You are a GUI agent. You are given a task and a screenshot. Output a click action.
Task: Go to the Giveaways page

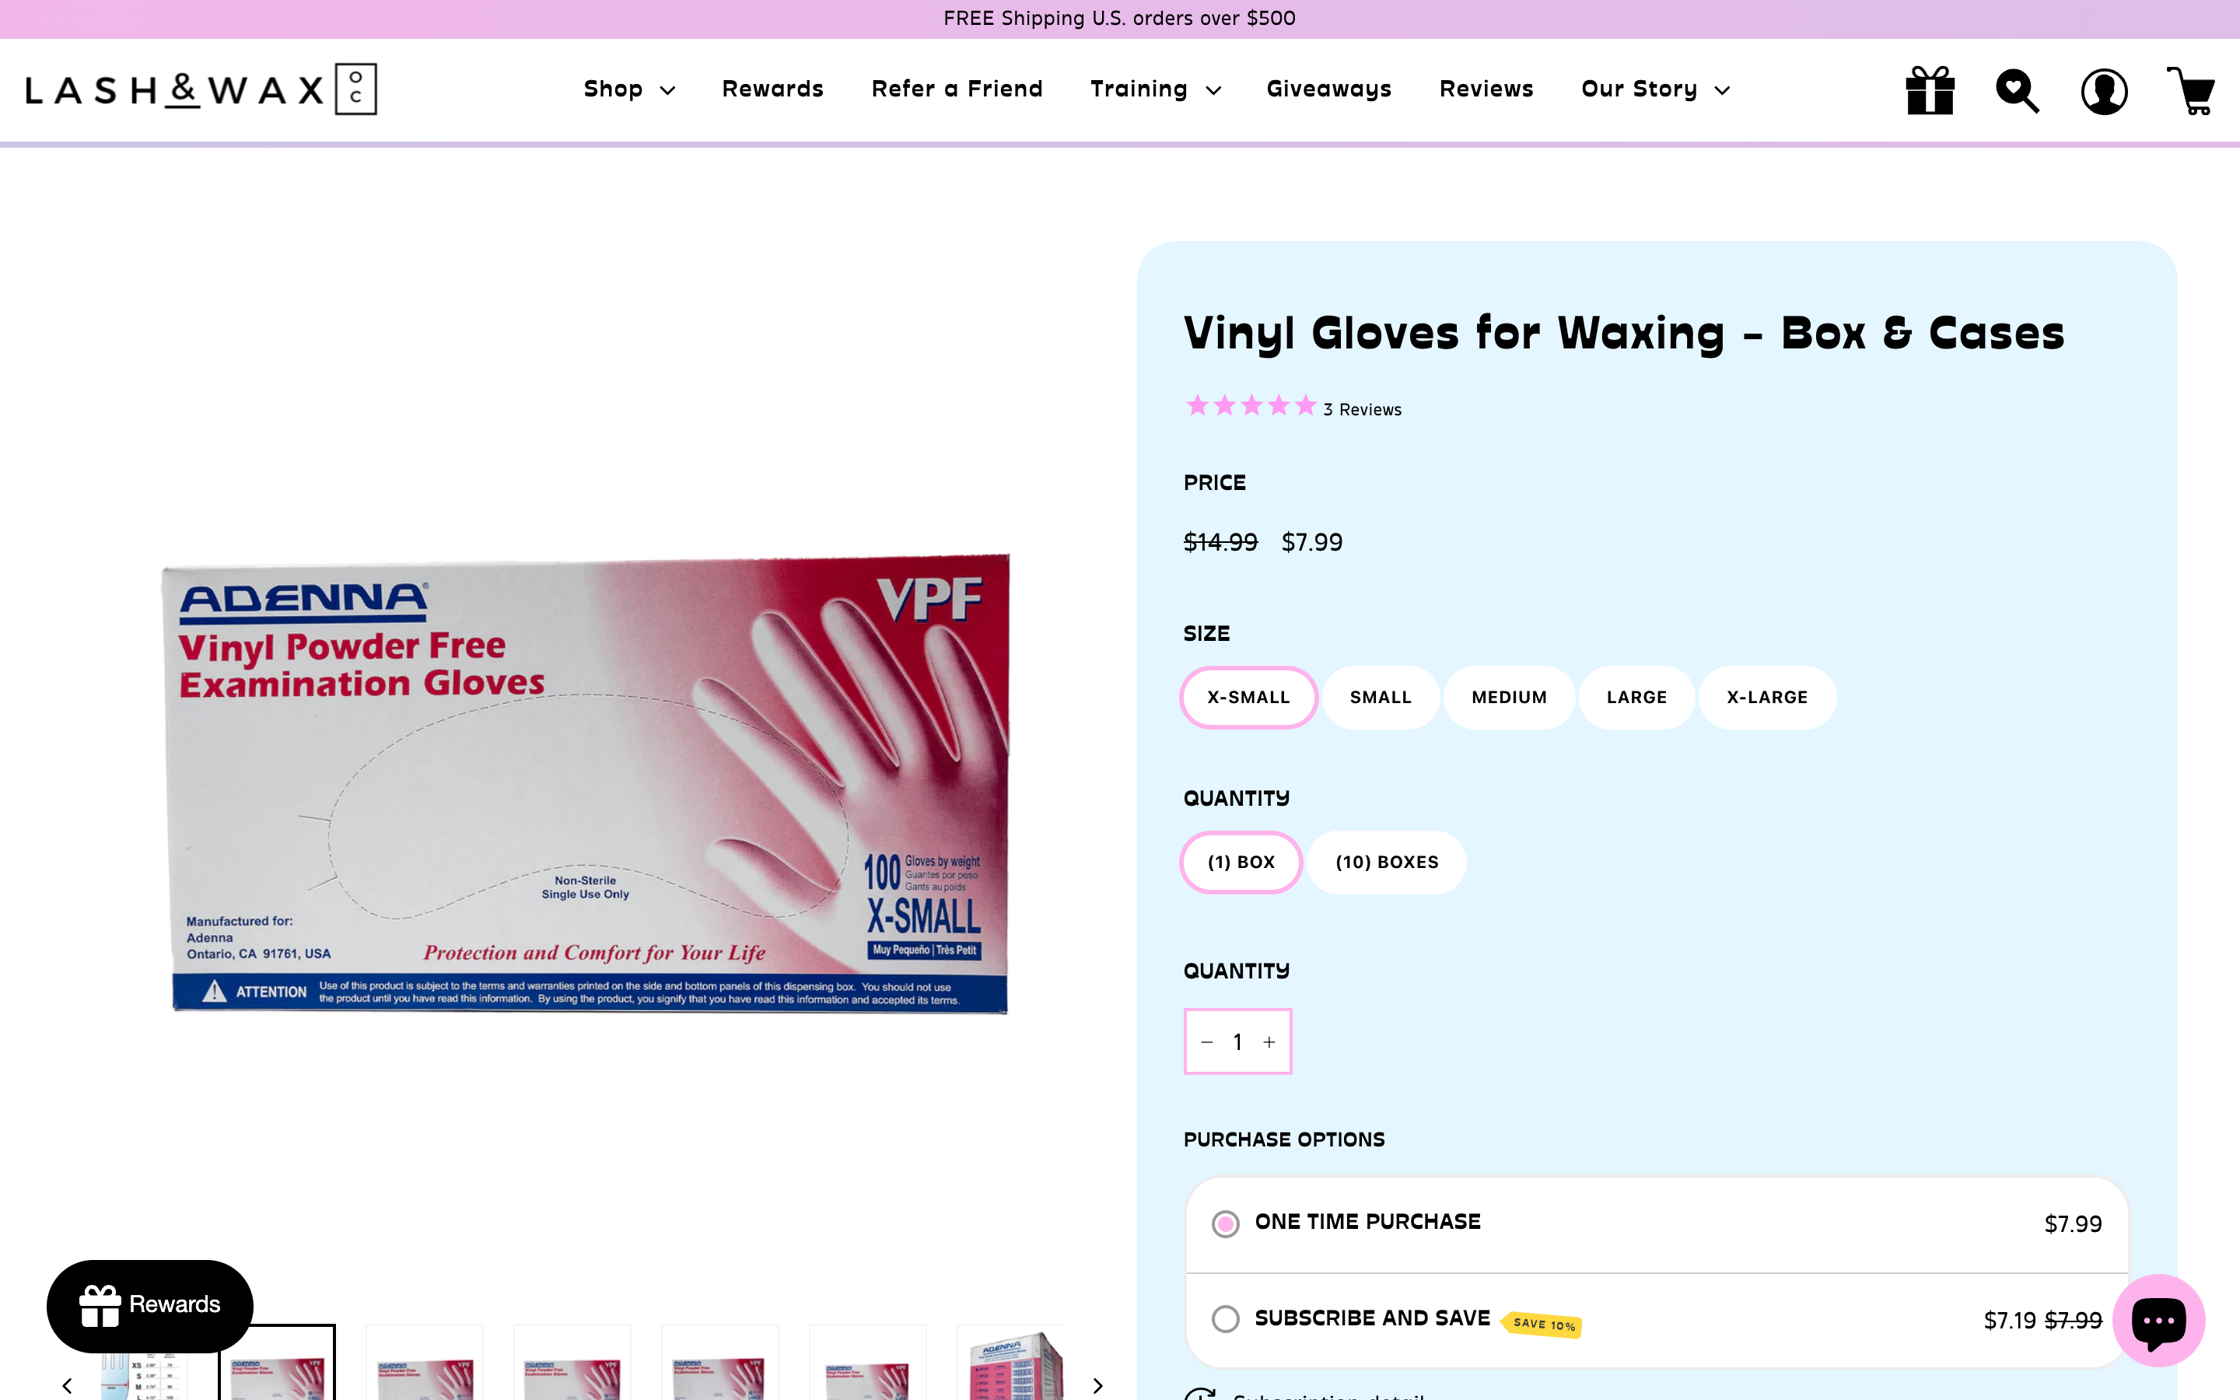1328,89
